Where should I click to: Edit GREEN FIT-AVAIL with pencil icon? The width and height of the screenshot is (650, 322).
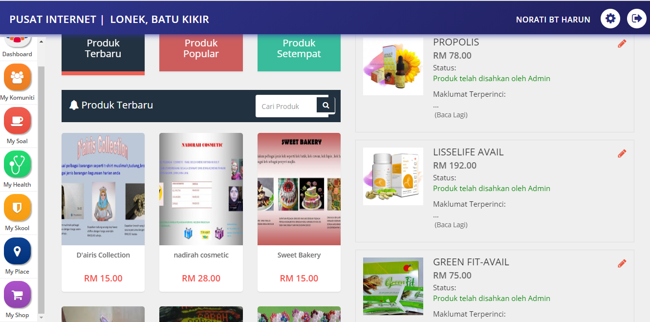622,263
